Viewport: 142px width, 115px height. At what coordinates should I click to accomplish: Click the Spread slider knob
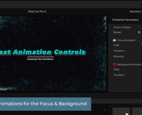click(x=139, y=32)
